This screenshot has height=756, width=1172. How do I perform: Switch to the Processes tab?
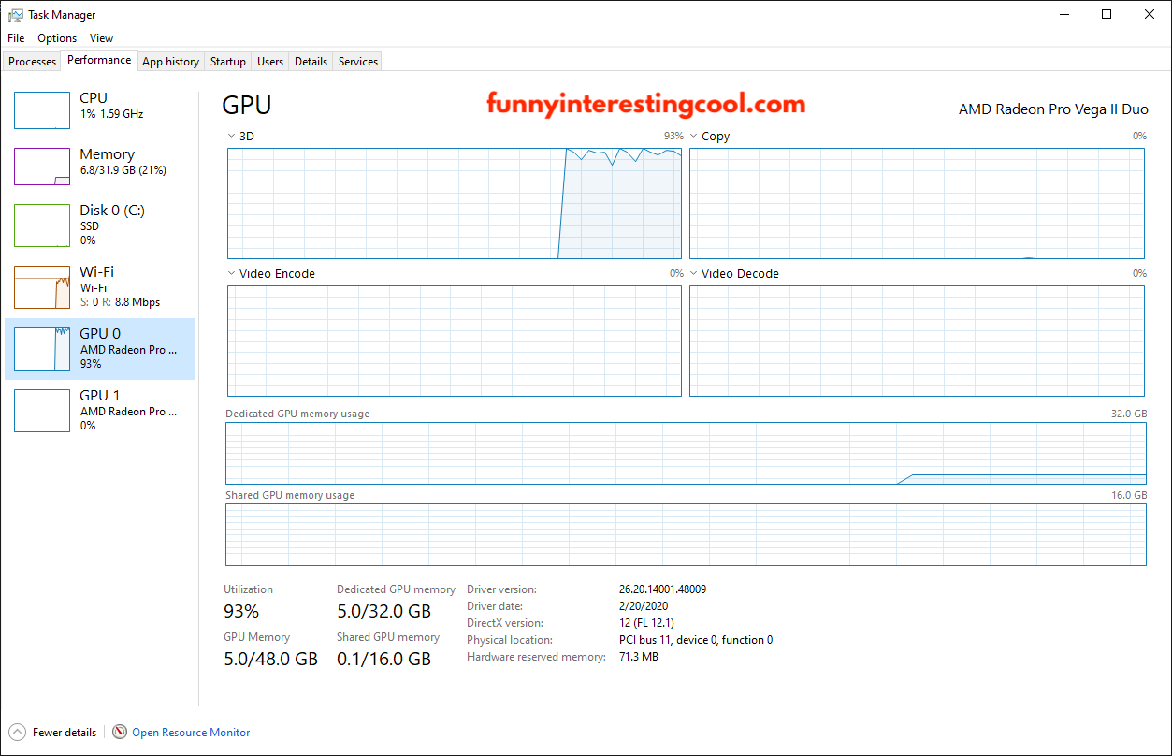33,62
